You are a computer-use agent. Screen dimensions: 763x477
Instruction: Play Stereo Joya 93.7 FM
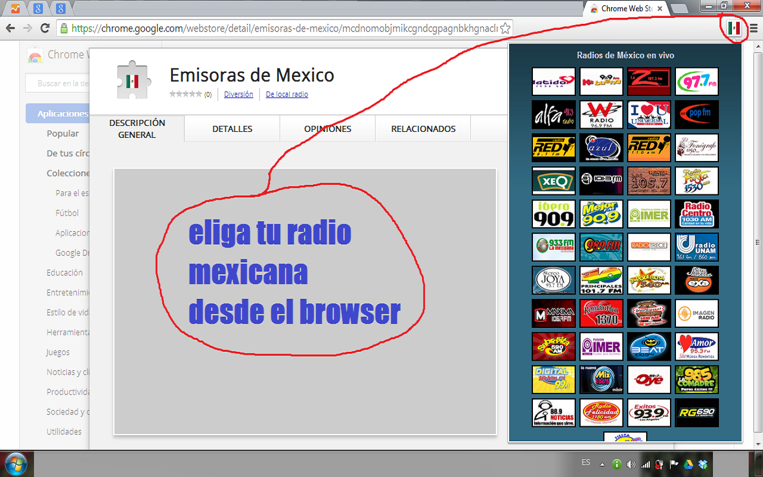554,280
